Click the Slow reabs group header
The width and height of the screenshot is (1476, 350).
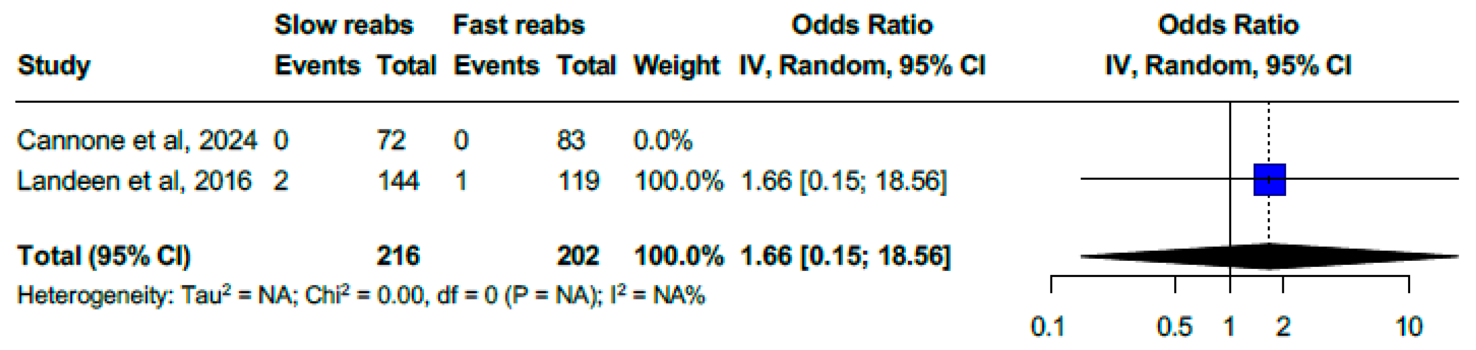pos(344,25)
